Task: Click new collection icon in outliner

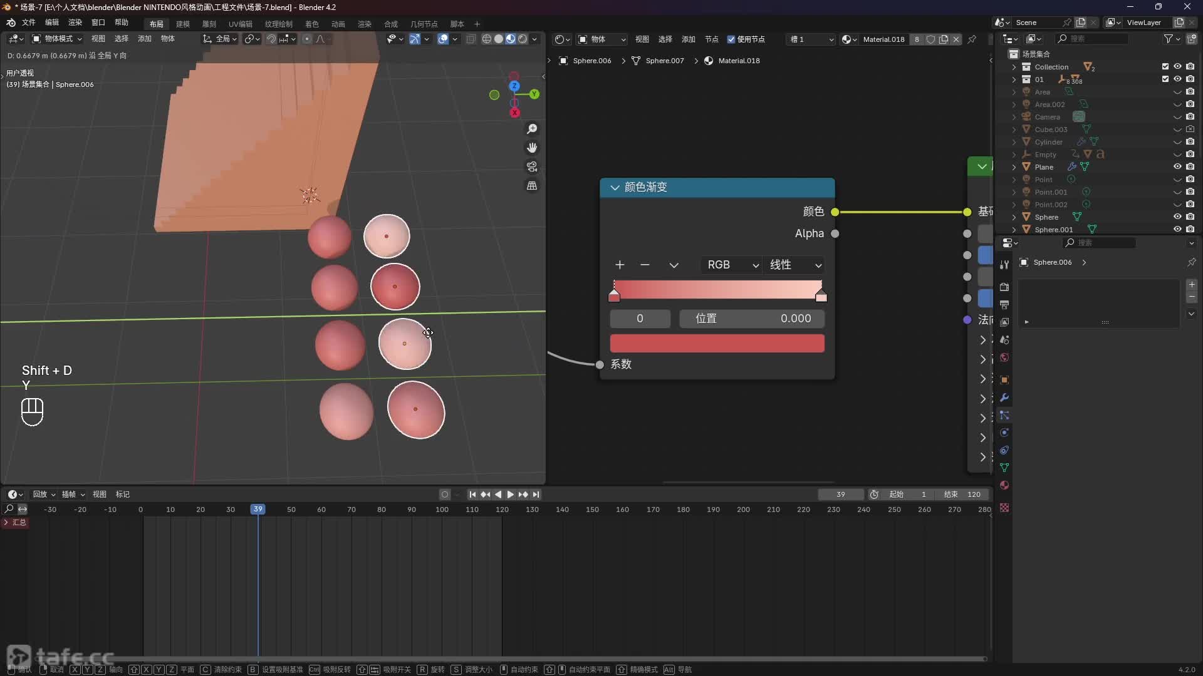Action: [1192, 39]
